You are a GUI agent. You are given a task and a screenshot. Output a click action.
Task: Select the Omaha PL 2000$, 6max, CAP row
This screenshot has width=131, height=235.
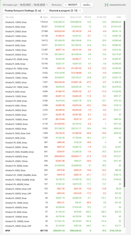63,189
